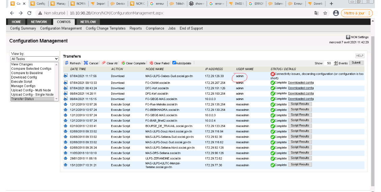
Task: Click the Clear Complete icon
Action: pos(123,63)
